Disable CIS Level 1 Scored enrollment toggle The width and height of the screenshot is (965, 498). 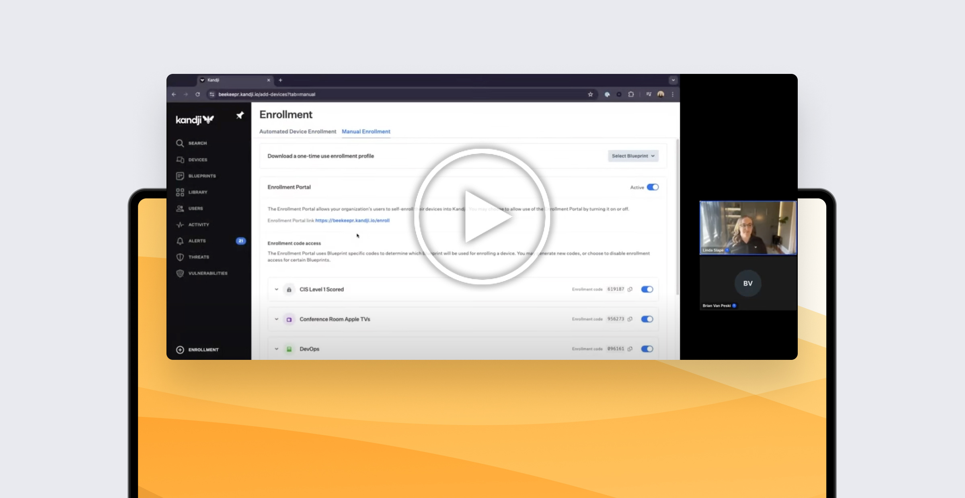coord(647,289)
